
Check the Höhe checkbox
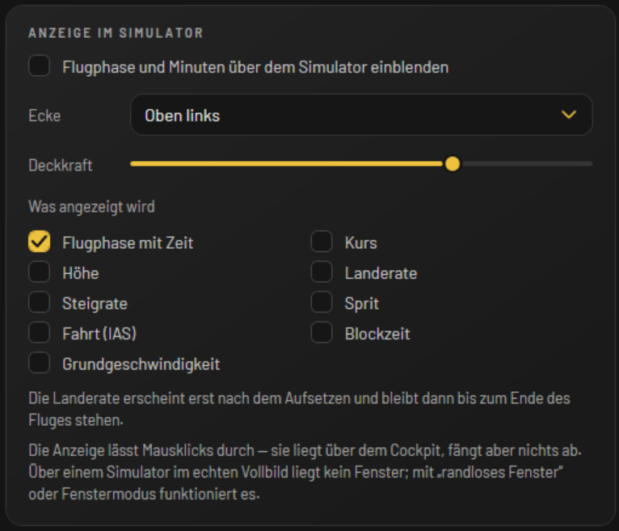[x=39, y=272]
